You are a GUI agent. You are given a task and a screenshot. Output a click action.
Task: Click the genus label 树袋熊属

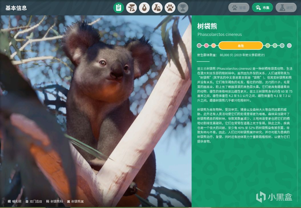coord(77,201)
